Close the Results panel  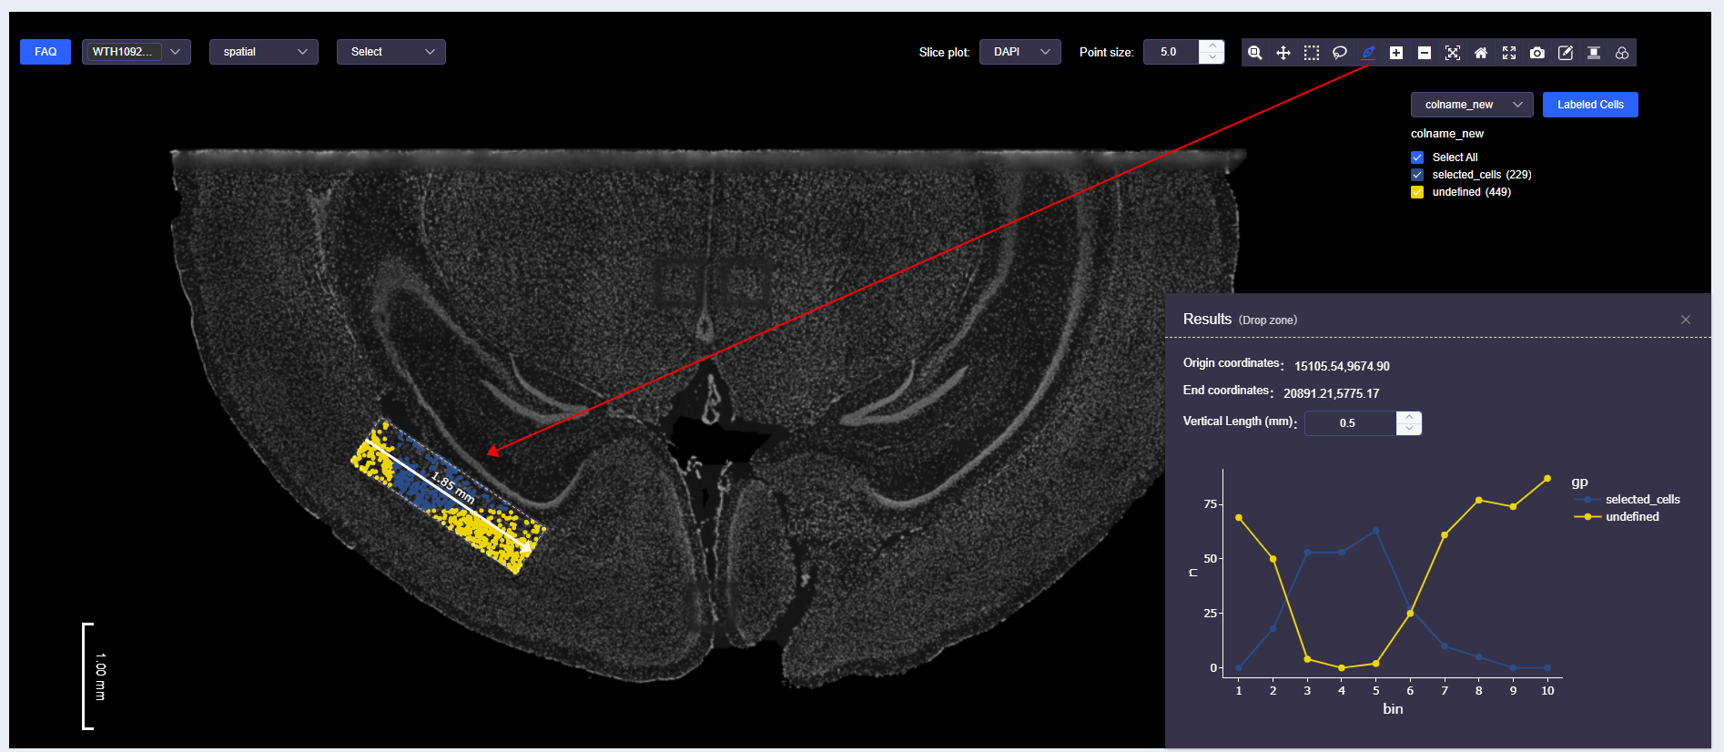click(1685, 320)
